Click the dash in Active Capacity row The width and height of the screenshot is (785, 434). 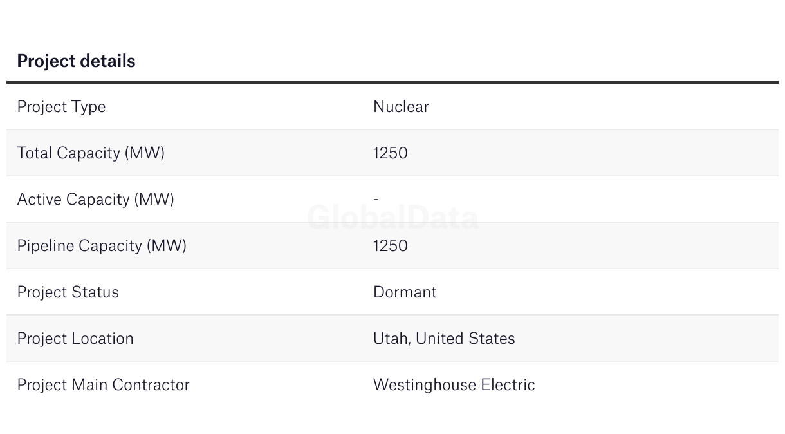(376, 200)
